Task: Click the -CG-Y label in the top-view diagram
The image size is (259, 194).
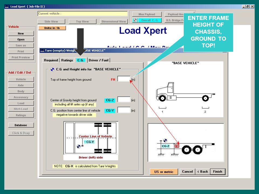Action: pyautogui.click(x=89, y=142)
